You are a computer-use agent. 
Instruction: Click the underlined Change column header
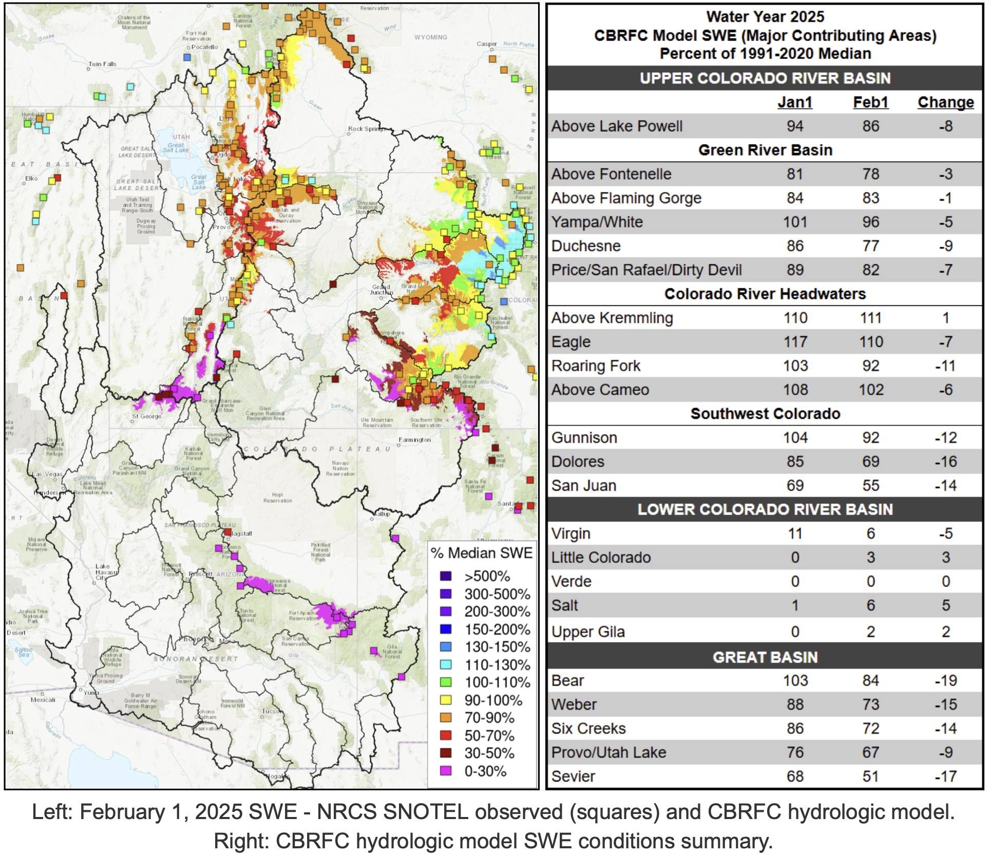tap(945, 102)
